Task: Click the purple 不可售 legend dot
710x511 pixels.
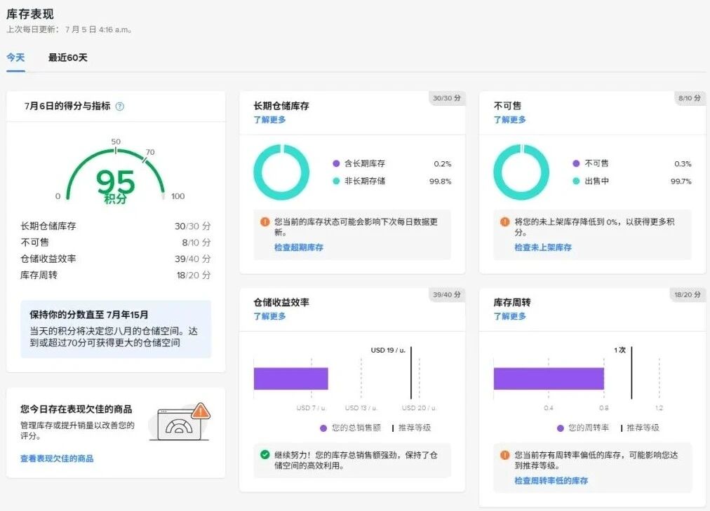Action: tap(576, 163)
